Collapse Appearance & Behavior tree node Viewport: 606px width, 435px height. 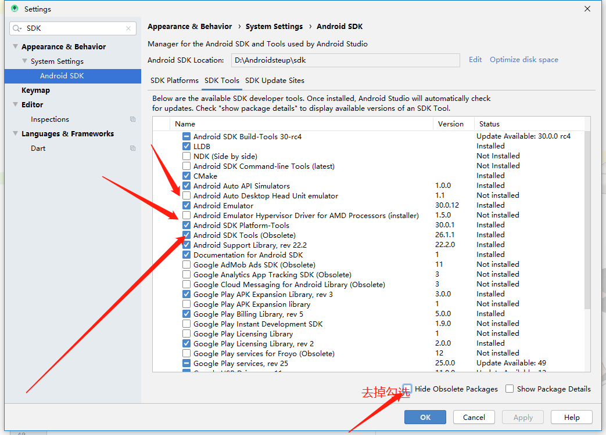[16, 46]
